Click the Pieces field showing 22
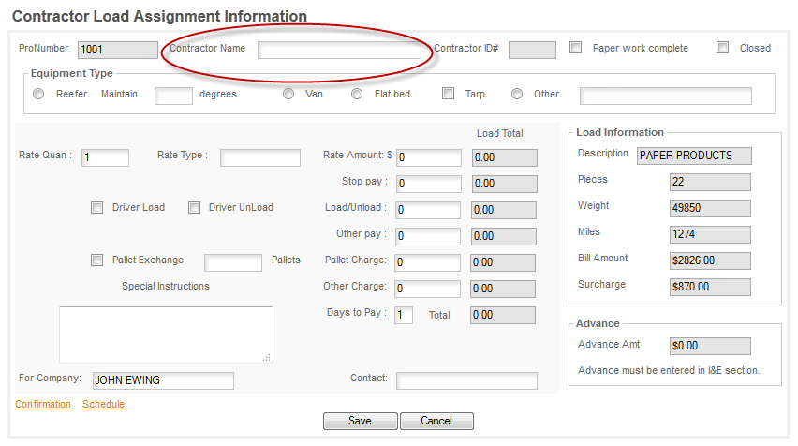 [x=710, y=182]
